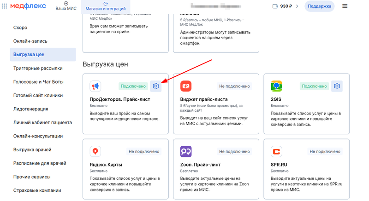The height and width of the screenshot is (201, 369).
Task: Click the Поддержка button
Action: pyautogui.click(x=319, y=6)
